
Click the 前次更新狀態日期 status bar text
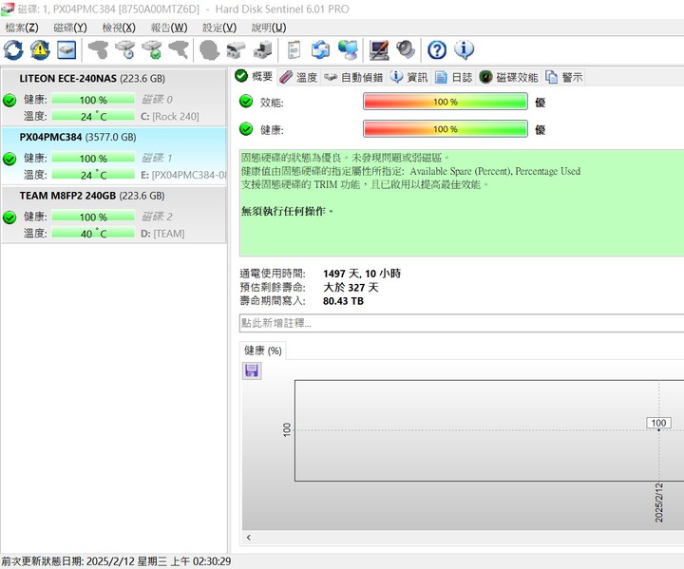[116, 561]
